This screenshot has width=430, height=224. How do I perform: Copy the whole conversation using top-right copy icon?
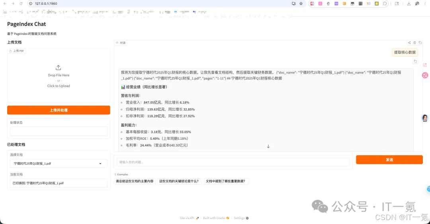click(x=420, y=42)
